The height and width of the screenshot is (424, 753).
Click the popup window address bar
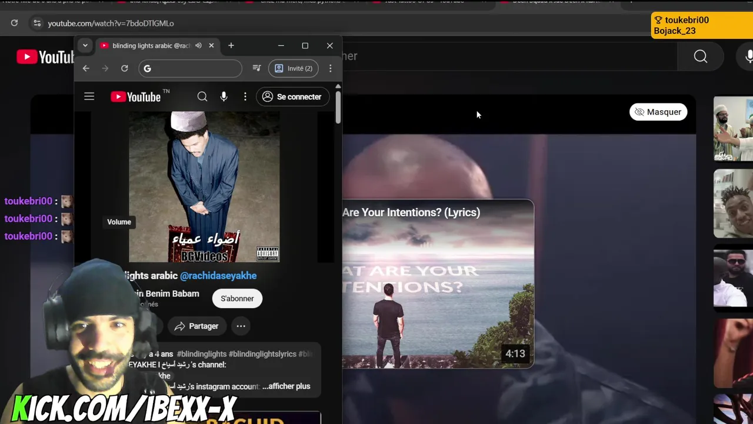[190, 68]
